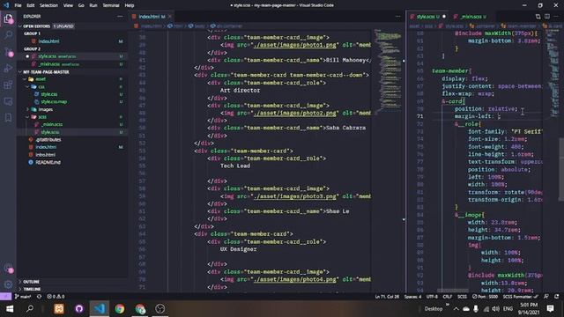
Task: Click horizontal scrollbar of style.scss editor
Action: click(452, 291)
